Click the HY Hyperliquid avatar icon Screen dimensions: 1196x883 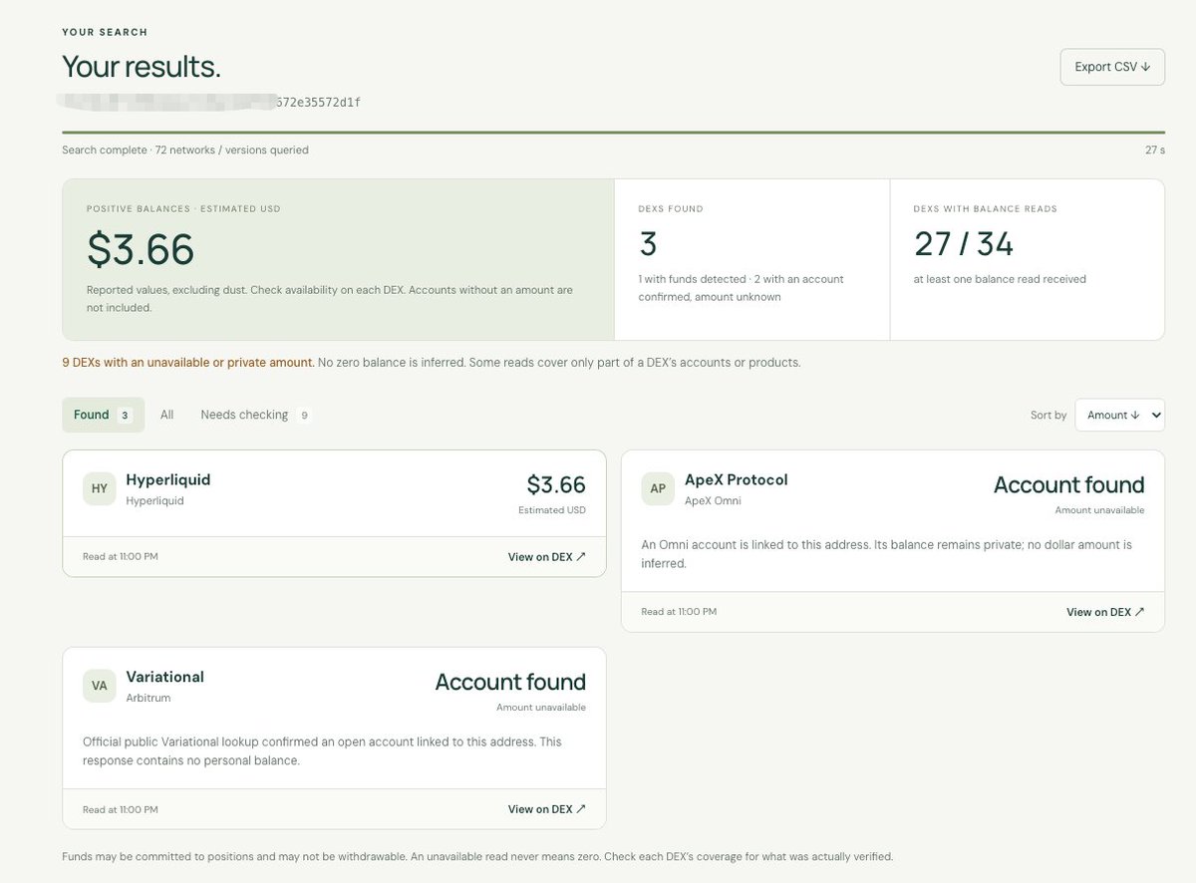100,488
